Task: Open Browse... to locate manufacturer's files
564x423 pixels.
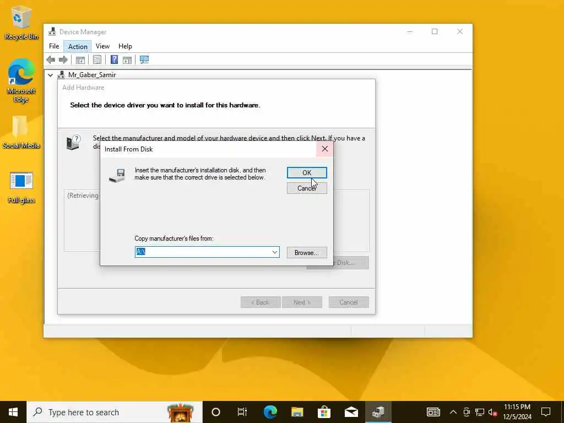Action: tap(307, 252)
